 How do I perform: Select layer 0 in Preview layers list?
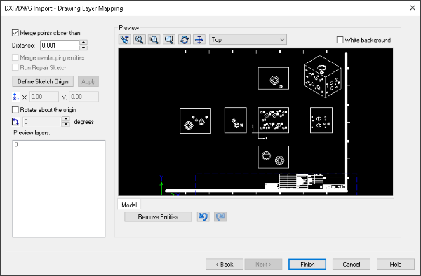click(x=16, y=145)
